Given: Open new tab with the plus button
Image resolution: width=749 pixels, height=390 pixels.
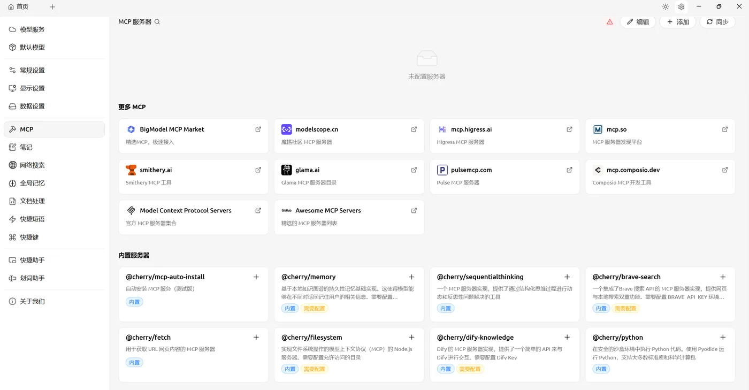Looking at the screenshot, I should click(x=52, y=7).
